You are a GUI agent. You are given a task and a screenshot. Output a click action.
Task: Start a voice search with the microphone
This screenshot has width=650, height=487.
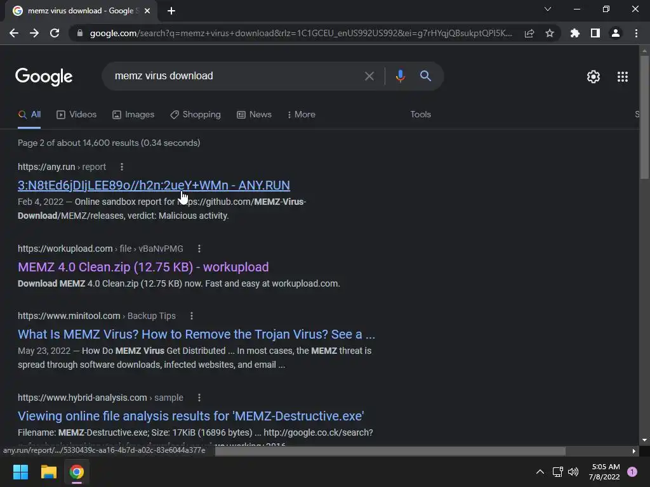[400, 76]
